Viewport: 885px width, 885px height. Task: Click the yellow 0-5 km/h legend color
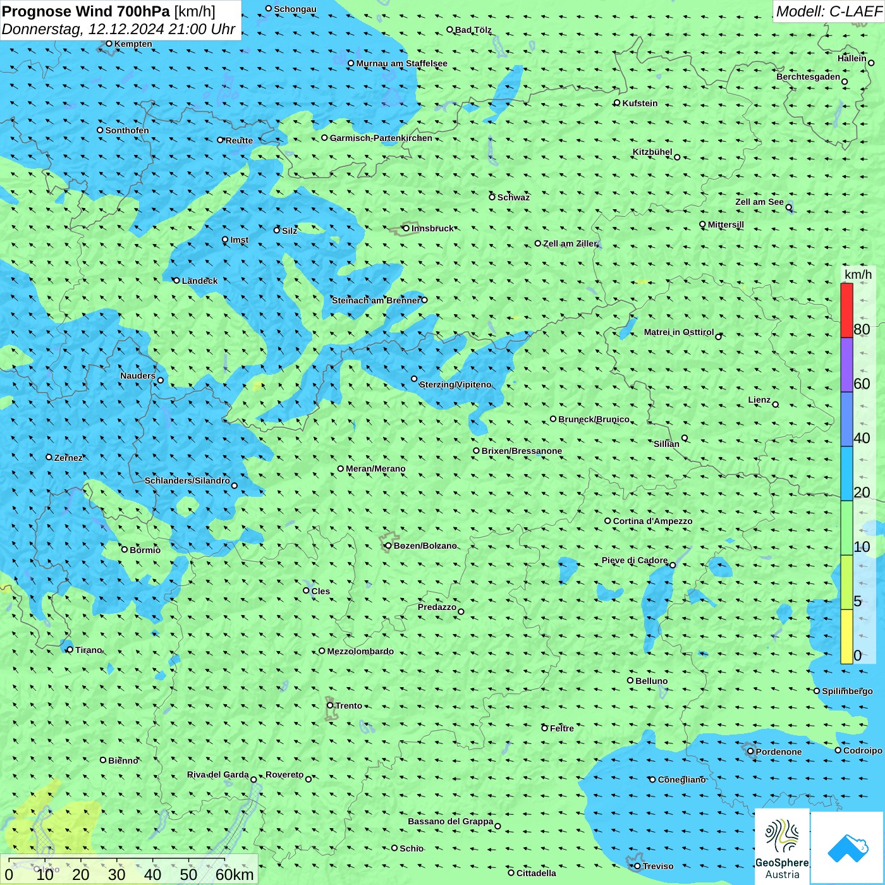(846, 637)
